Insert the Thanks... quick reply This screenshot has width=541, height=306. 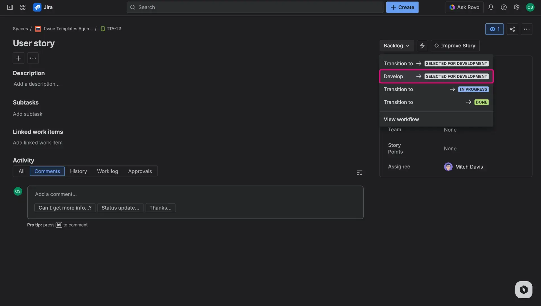click(160, 208)
